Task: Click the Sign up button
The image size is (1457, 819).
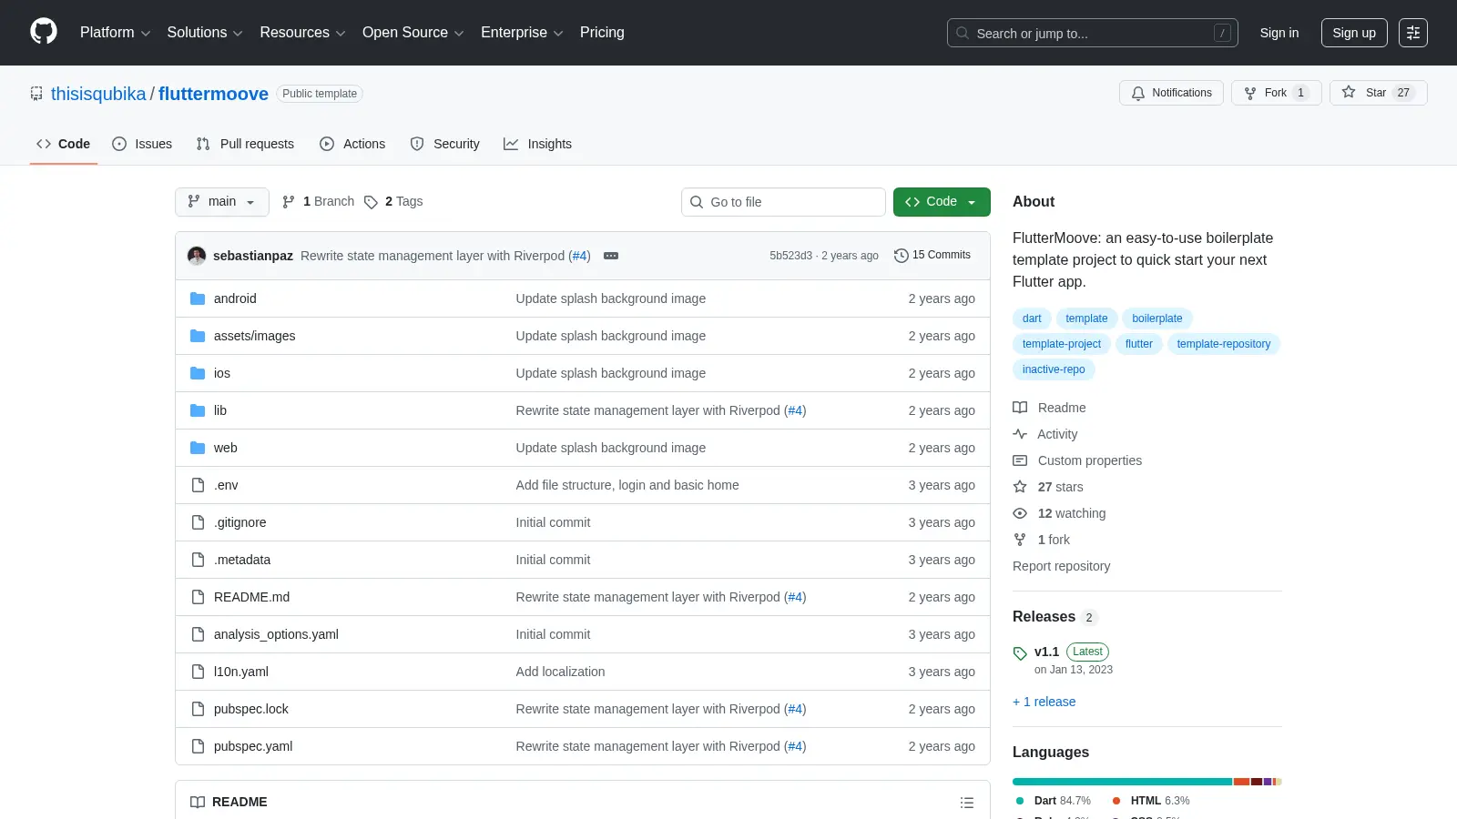Action: 1354,33
